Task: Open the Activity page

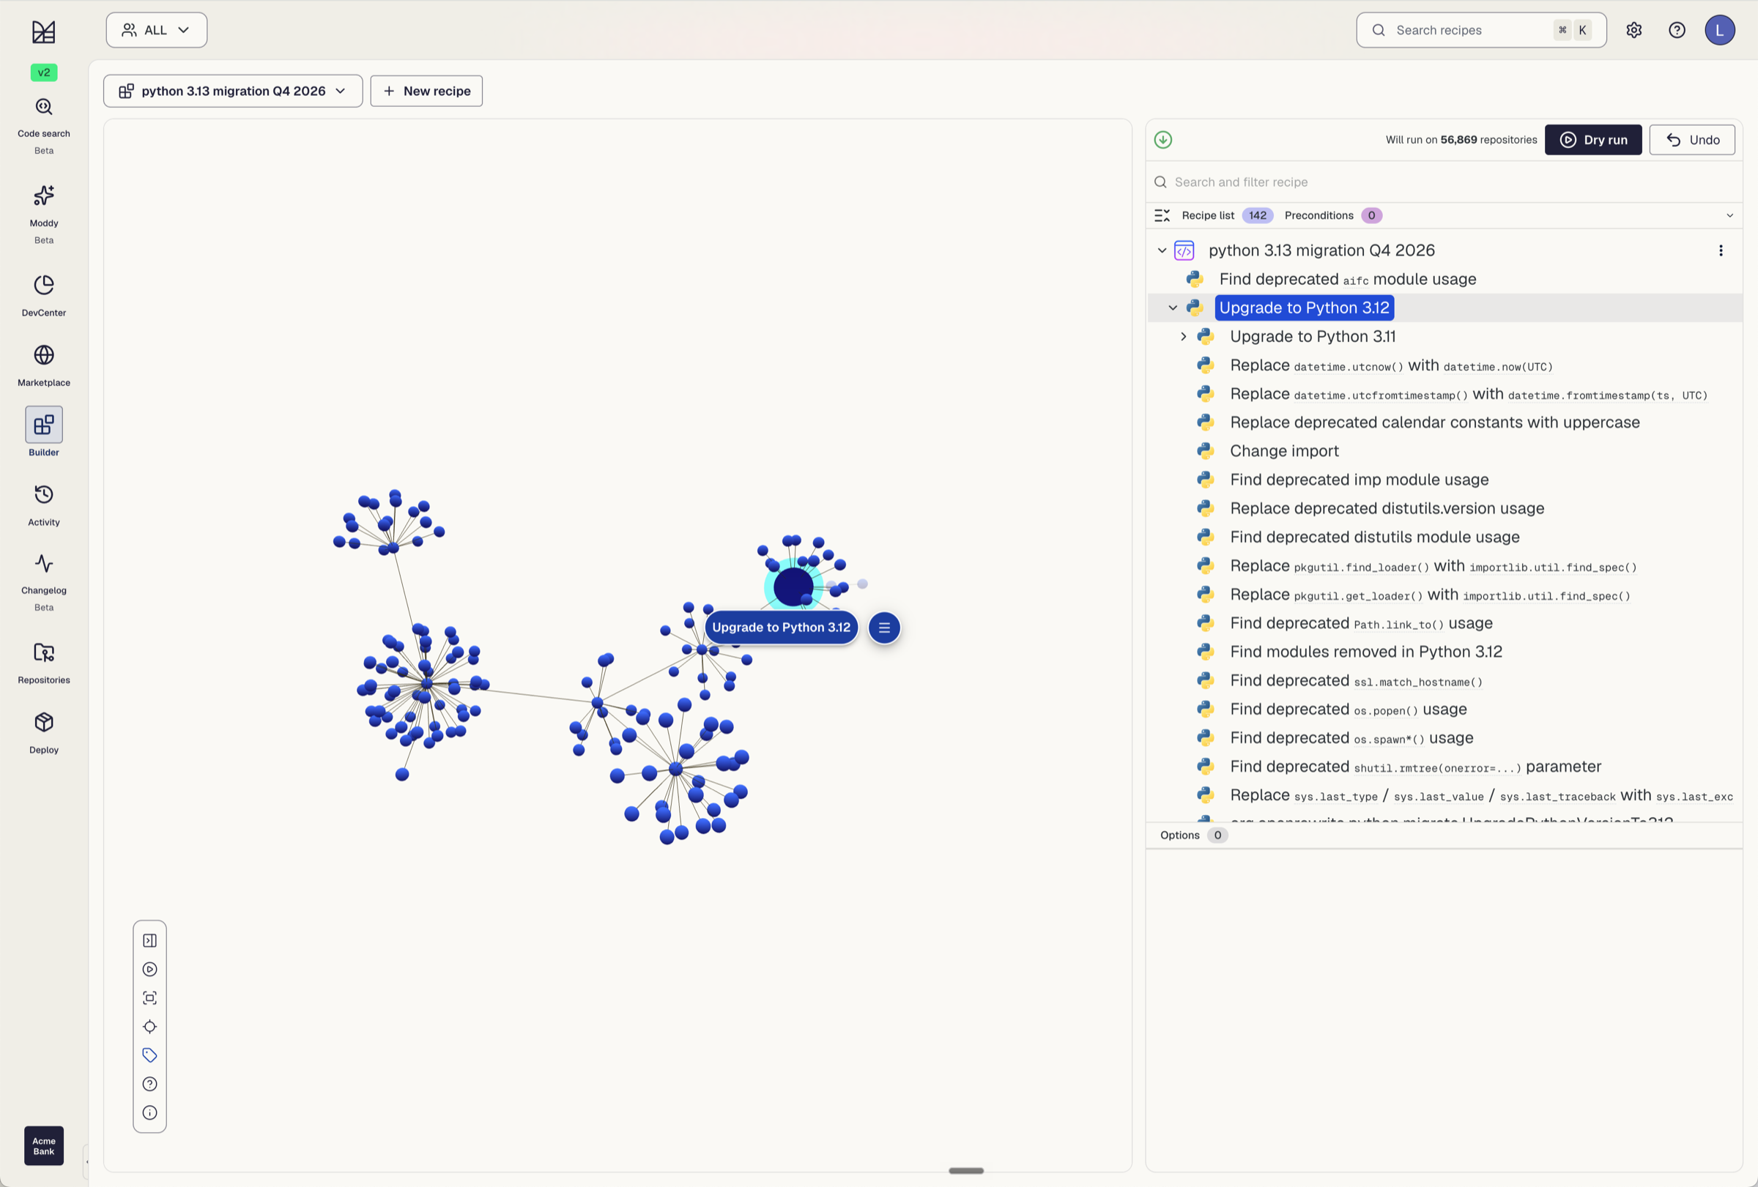Action: point(44,505)
